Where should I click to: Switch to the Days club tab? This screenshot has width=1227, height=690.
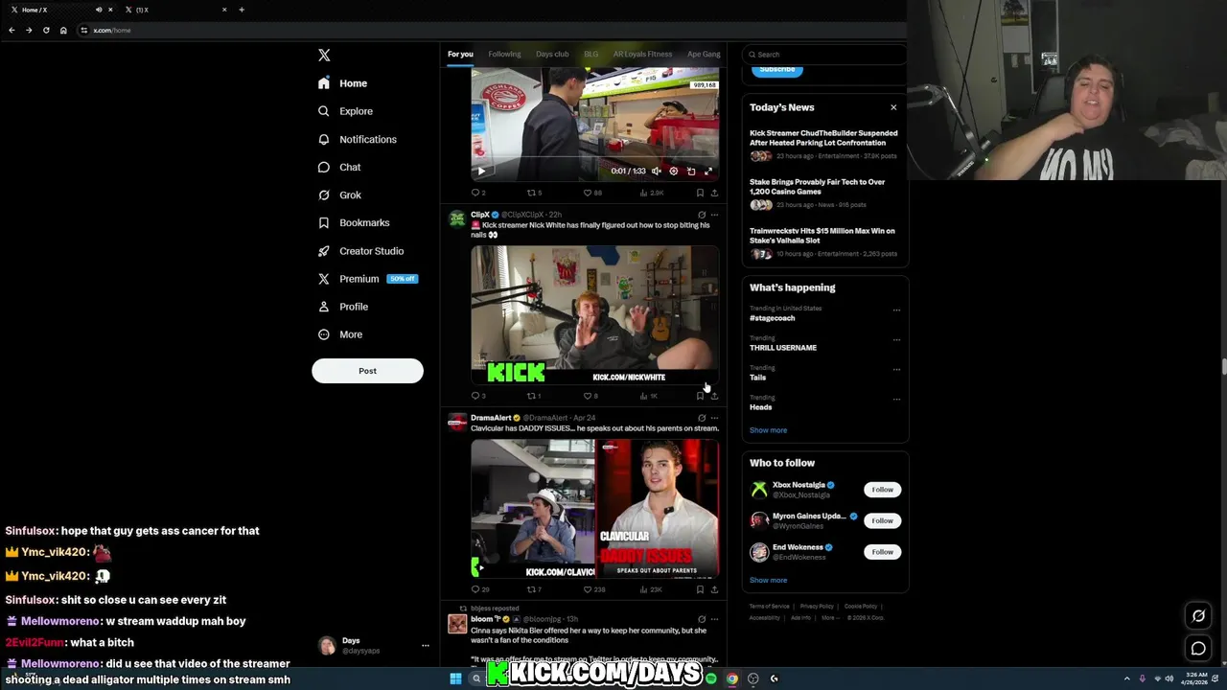coord(552,55)
